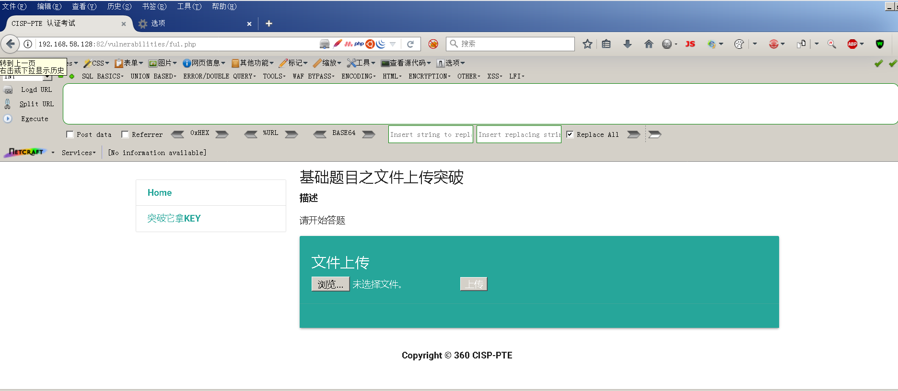This screenshot has width=898, height=391.
Task: Click the PHP indicator icon in address bar
Action: (359, 44)
